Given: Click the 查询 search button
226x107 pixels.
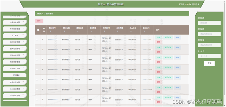Looking at the screenshot, I should [209, 63].
